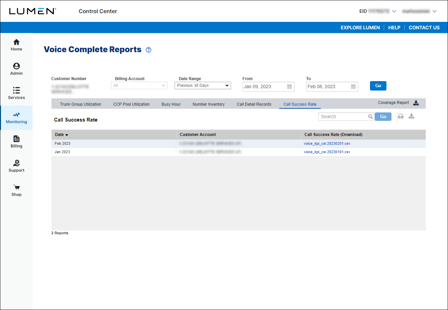The image size is (448, 310).
Task: Switch to CCP Pool Utilization tab
Action: pyautogui.click(x=132, y=104)
